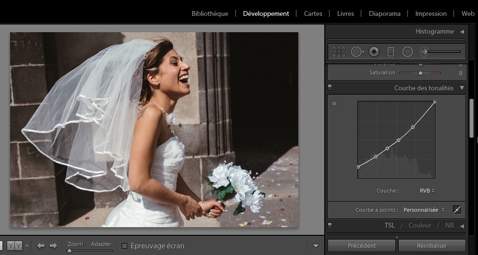Click the right panel vertical scrollbar
The width and height of the screenshot is (478, 255).
(471, 118)
